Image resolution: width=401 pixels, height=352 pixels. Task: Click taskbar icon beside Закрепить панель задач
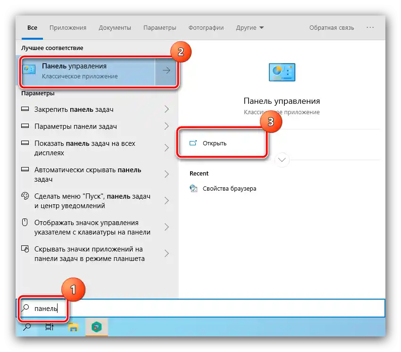tap(25, 109)
